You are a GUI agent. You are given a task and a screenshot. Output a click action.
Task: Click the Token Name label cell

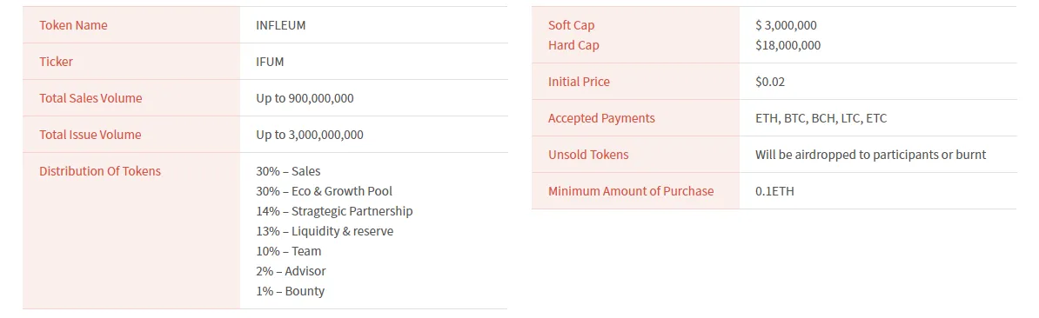[x=131, y=25]
